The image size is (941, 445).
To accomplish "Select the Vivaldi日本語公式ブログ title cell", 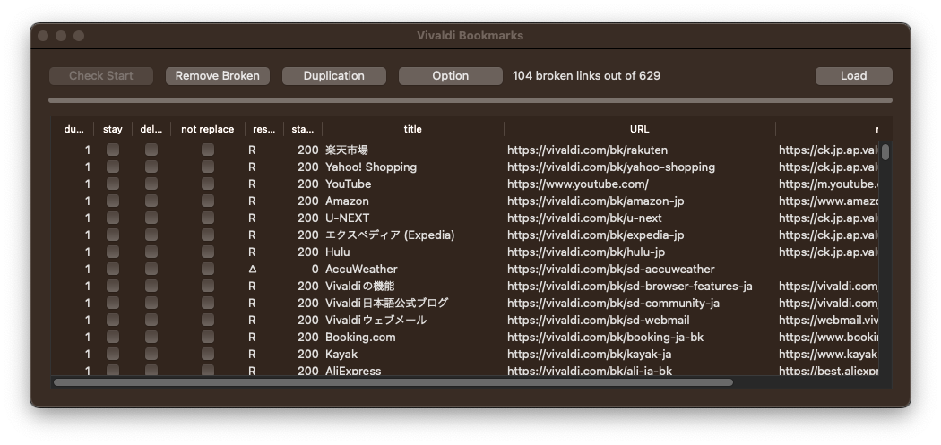I will (386, 303).
